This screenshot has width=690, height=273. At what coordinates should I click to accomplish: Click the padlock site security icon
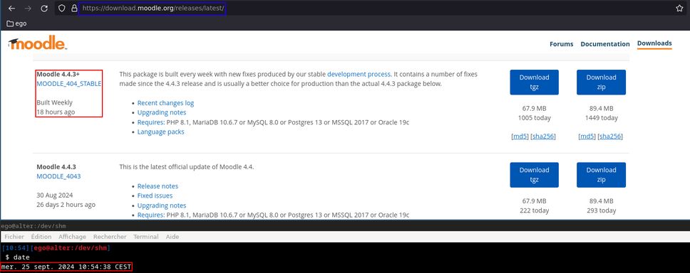[x=74, y=9]
